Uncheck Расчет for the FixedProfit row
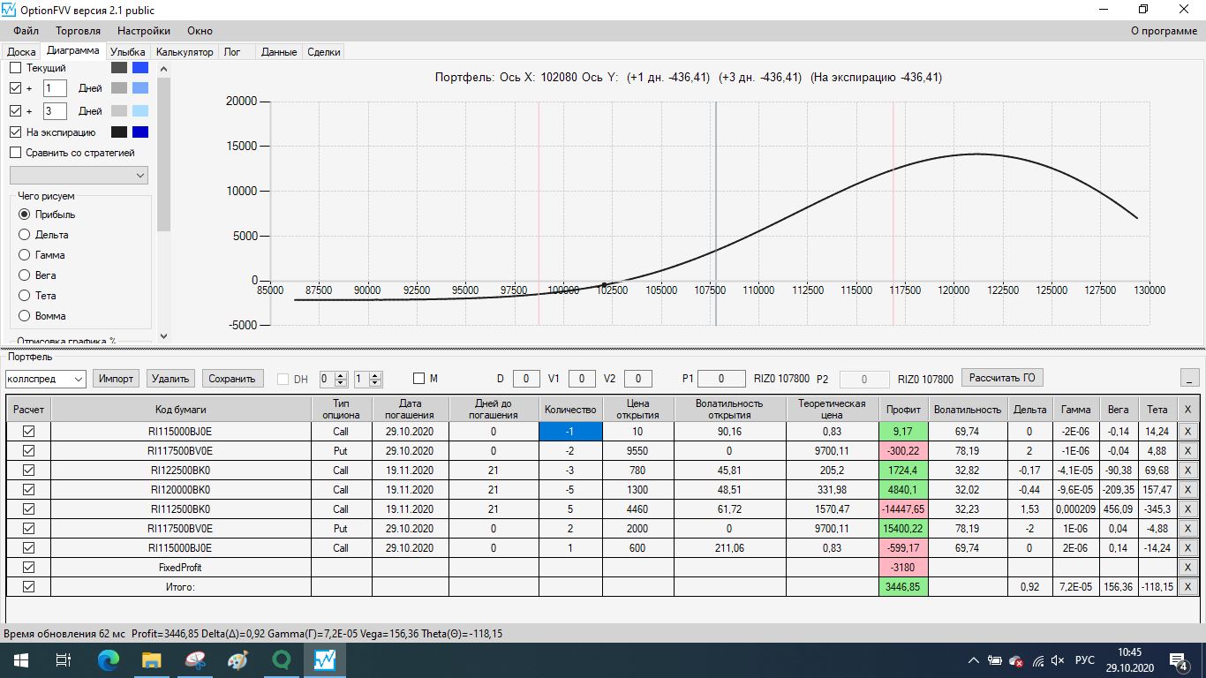 point(28,568)
